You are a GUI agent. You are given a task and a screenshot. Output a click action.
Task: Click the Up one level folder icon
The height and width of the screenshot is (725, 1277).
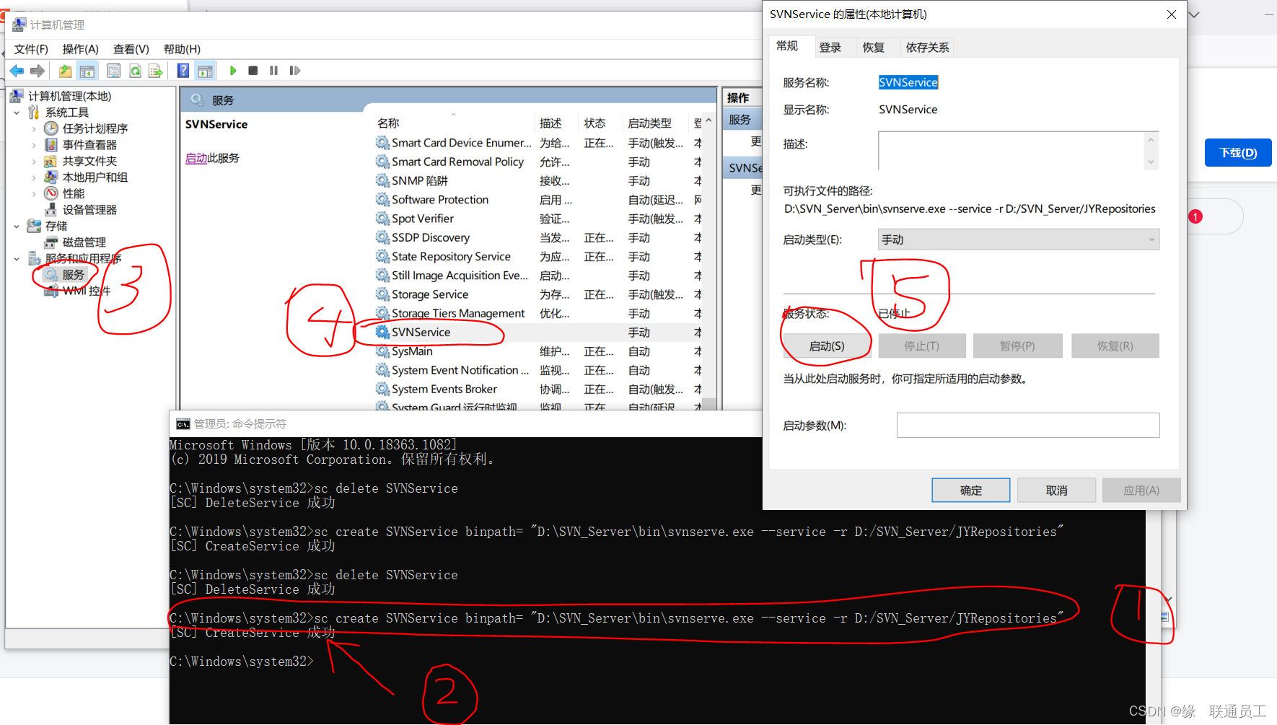coord(65,71)
